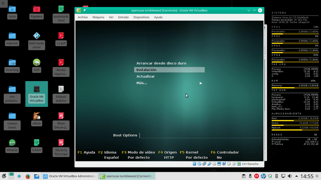This screenshot has width=321, height=180.
Task: Click the pin icon in VirtualBox title bar
Action: tap(84, 10)
